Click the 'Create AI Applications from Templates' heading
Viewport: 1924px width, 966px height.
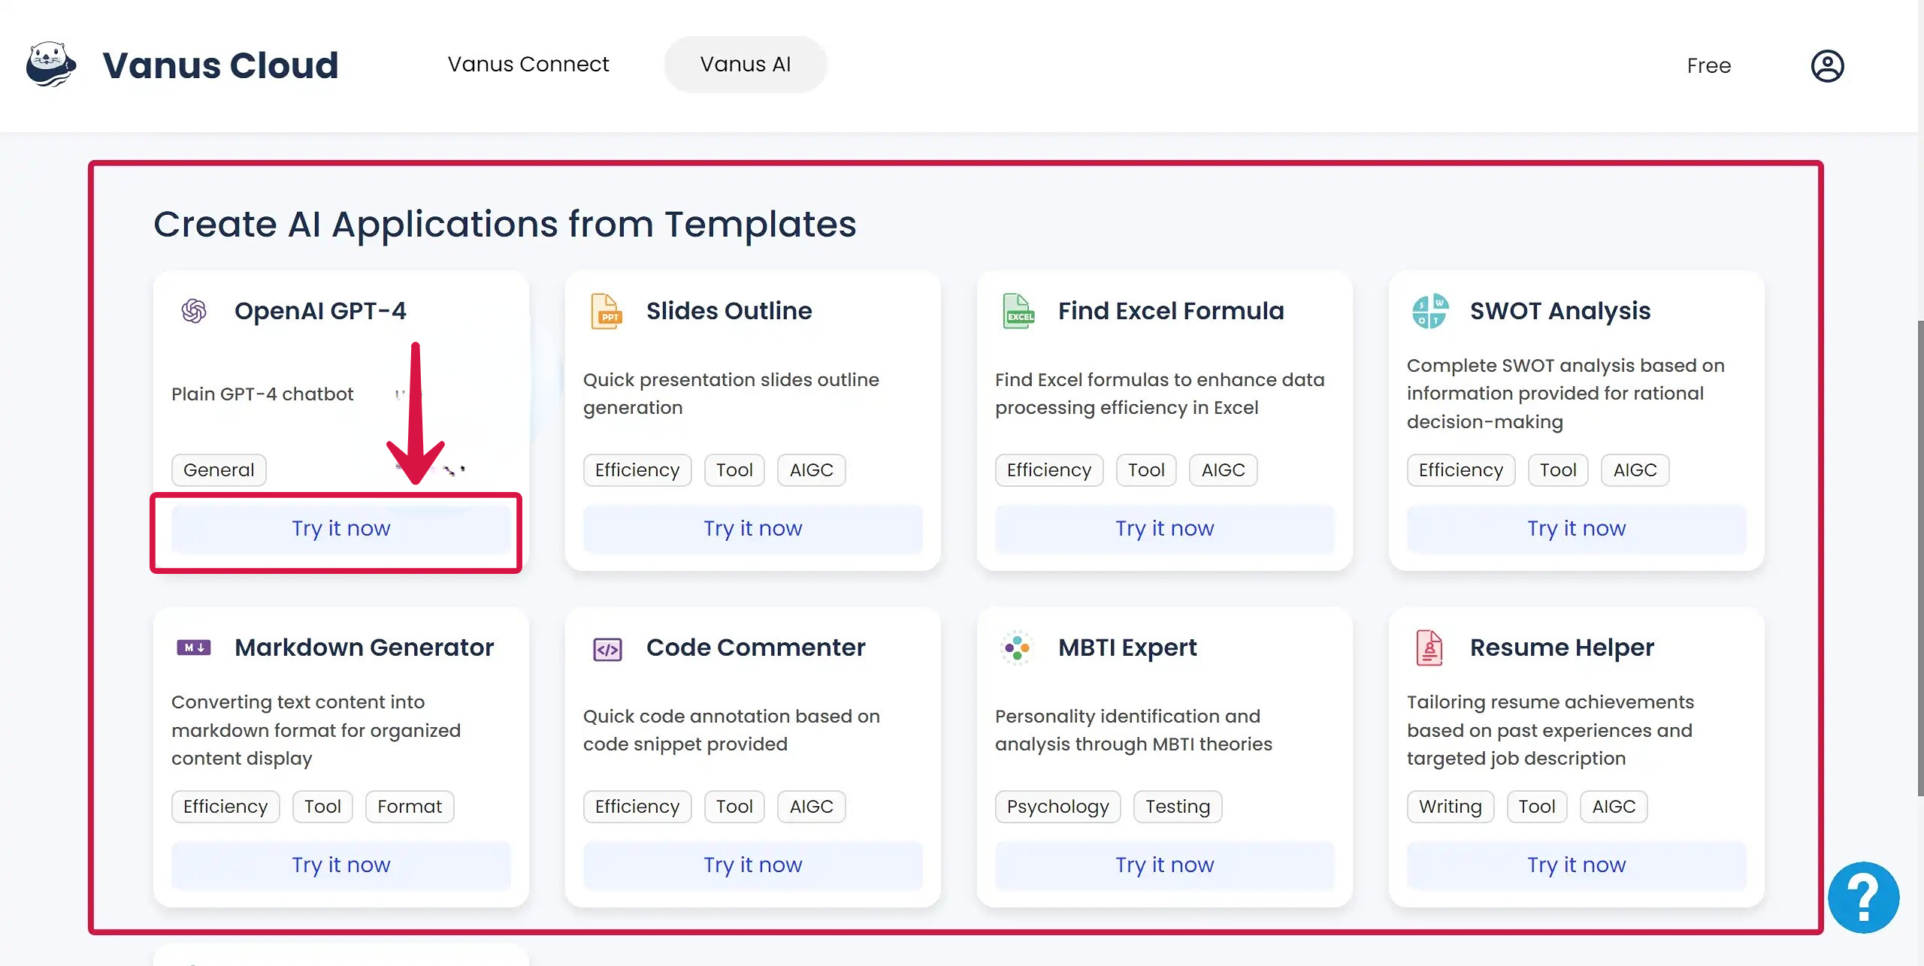click(x=505, y=225)
